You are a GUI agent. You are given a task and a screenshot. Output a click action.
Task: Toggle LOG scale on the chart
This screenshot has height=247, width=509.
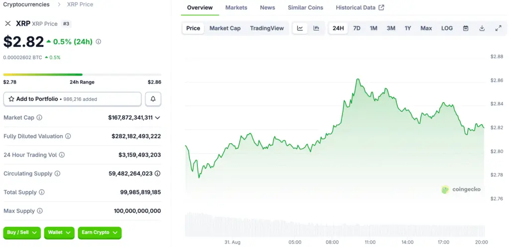coord(447,28)
